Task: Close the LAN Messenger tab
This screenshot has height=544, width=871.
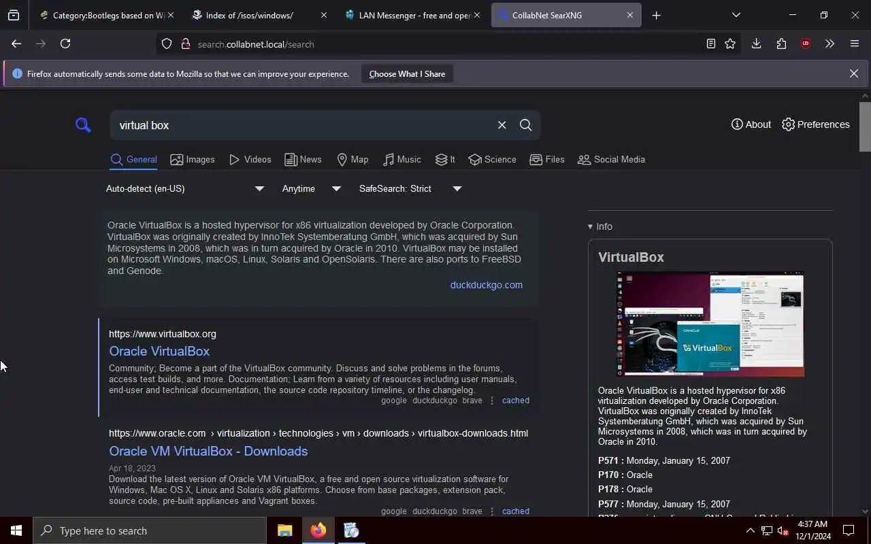Action: click(476, 15)
